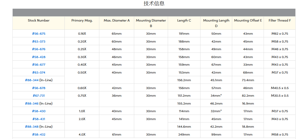Open stock number #58-430
303x139 pixels.
point(39,111)
